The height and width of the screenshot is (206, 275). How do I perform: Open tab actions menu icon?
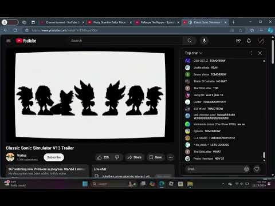(33, 22)
